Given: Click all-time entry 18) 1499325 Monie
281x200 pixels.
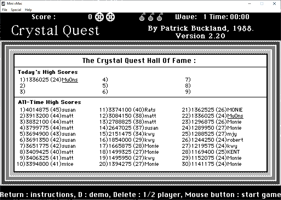Looking at the screenshot, I should (129, 152).
